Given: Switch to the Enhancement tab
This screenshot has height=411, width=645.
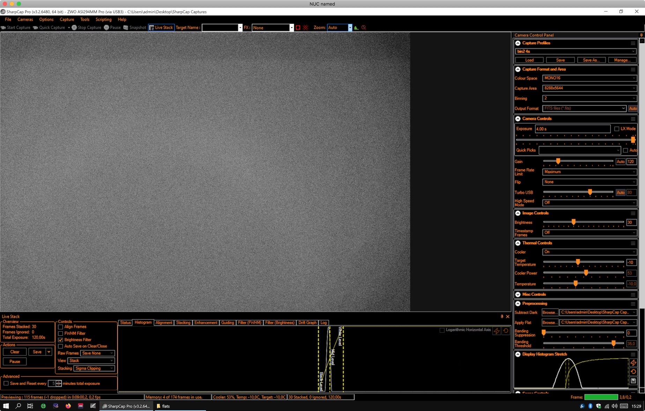Looking at the screenshot, I should click(x=206, y=323).
